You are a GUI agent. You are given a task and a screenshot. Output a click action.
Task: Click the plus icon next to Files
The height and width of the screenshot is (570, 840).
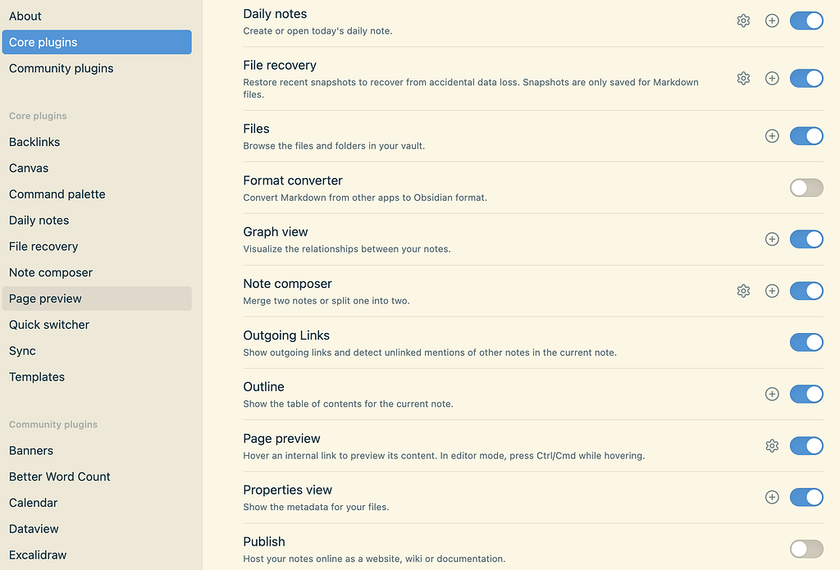pyautogui.click(x=772, y=135)
